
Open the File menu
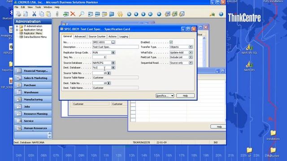coord(16,7)
